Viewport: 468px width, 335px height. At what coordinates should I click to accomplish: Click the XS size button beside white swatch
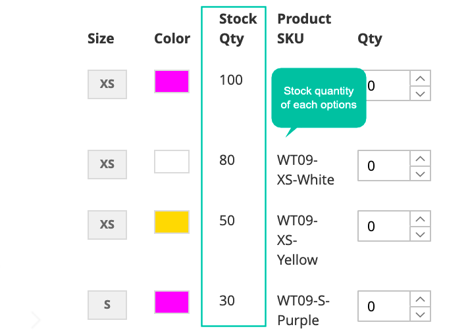107,164
